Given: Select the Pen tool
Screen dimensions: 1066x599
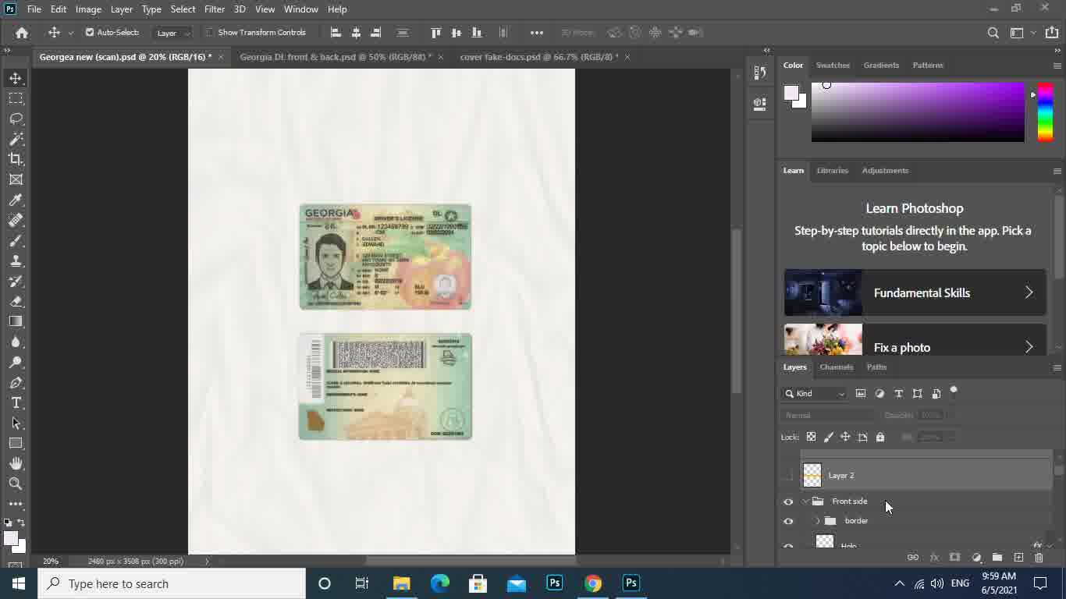Looking at the screenshot, I should click(x=16, y=382).
